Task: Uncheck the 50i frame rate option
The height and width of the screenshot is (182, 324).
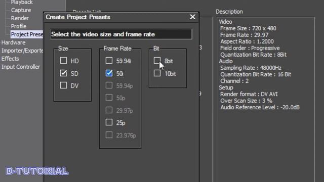Action: (109, 73)
